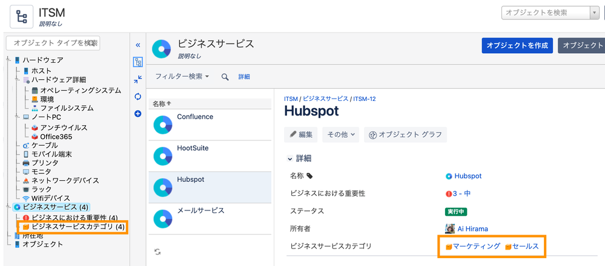This screenshot has height=266, width=605.
Task: Select ホスト in the tree
Action: coord(41,71)
